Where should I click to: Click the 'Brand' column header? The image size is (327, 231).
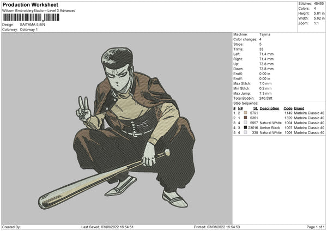pos(299,108)
